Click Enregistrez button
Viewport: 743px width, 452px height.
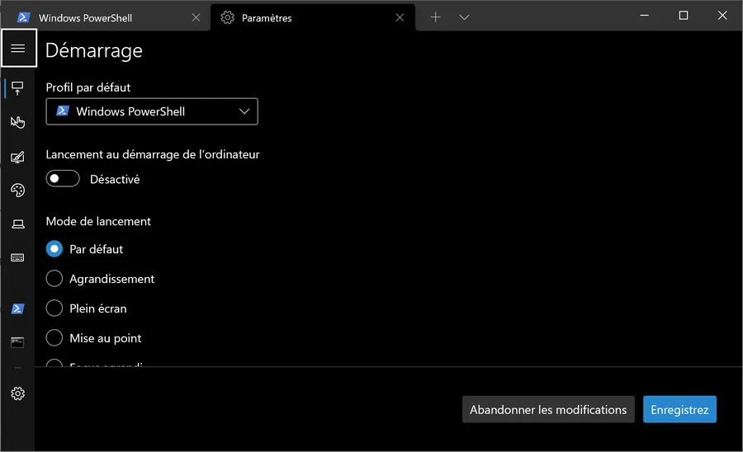click(679, 409)
